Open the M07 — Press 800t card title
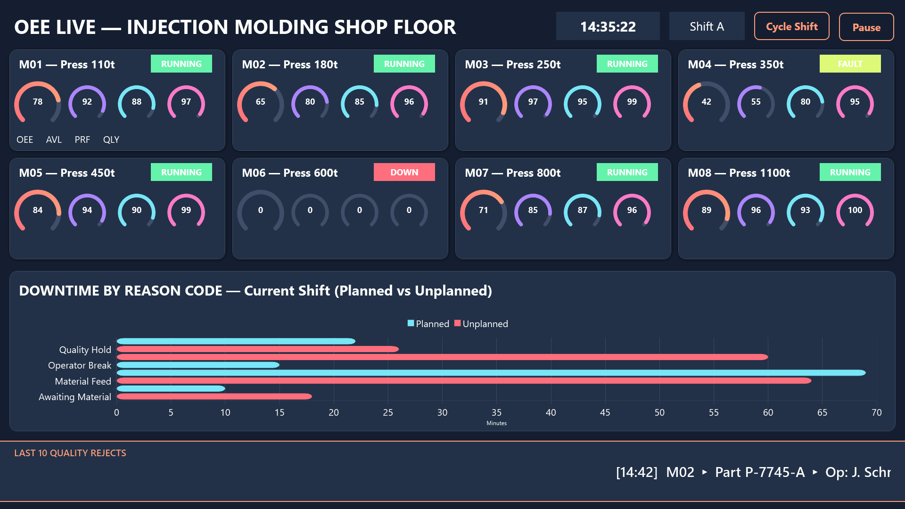This screenshot has width=905, height=509. [x=513, y=173]
